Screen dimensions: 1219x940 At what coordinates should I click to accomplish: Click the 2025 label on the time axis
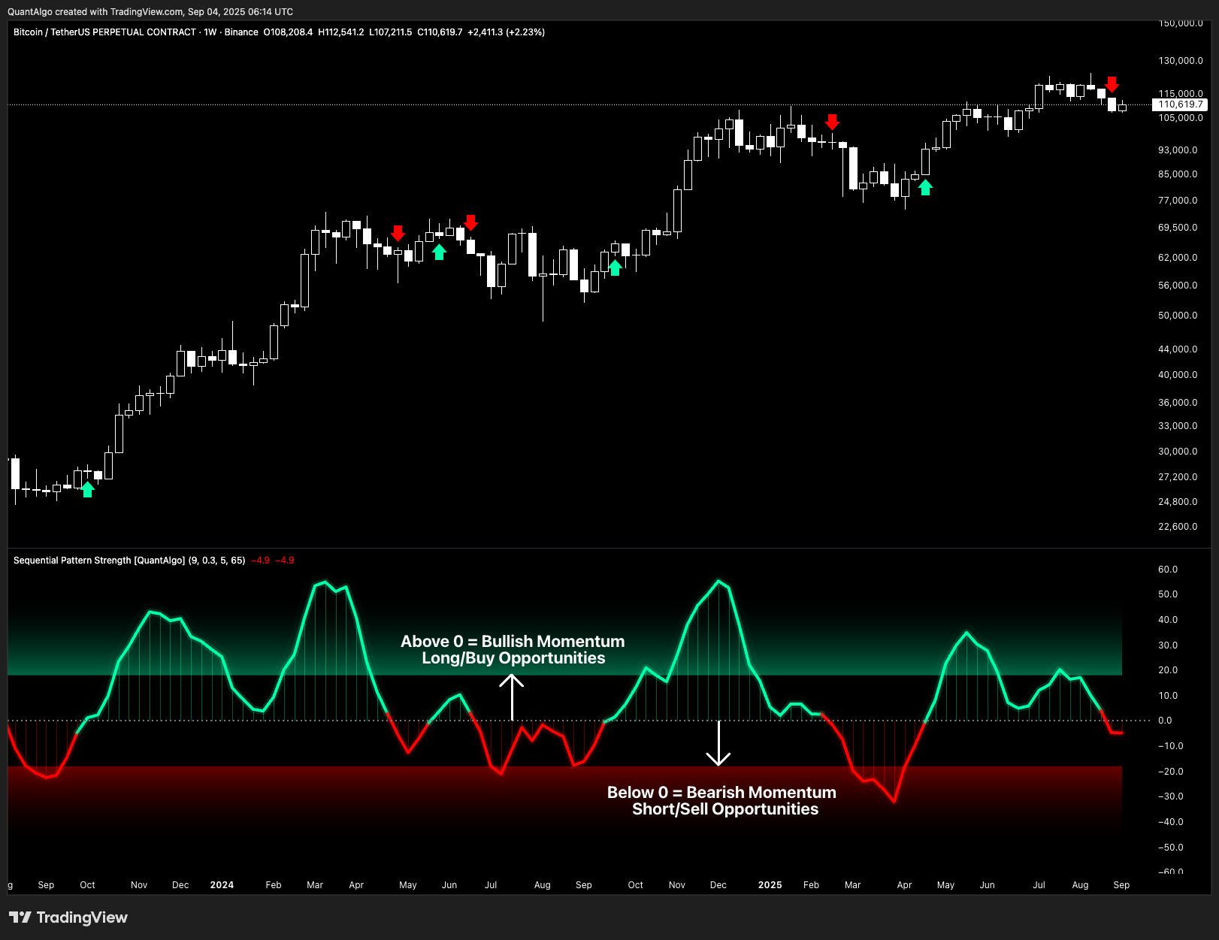point(770,885)
